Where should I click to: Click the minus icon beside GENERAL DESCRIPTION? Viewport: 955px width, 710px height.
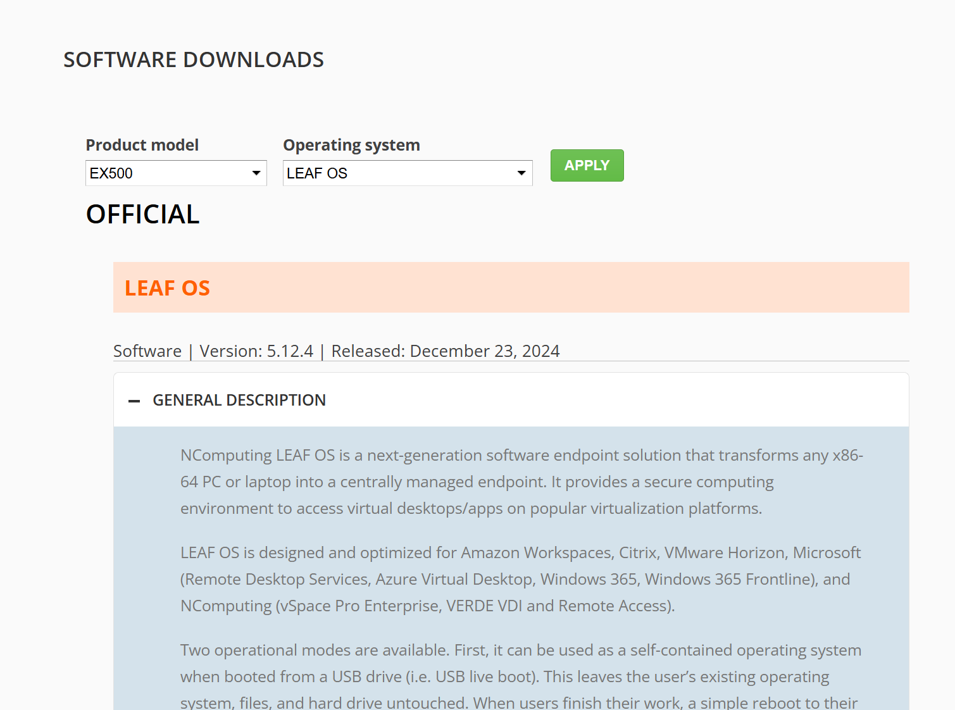tap(134, 401)
